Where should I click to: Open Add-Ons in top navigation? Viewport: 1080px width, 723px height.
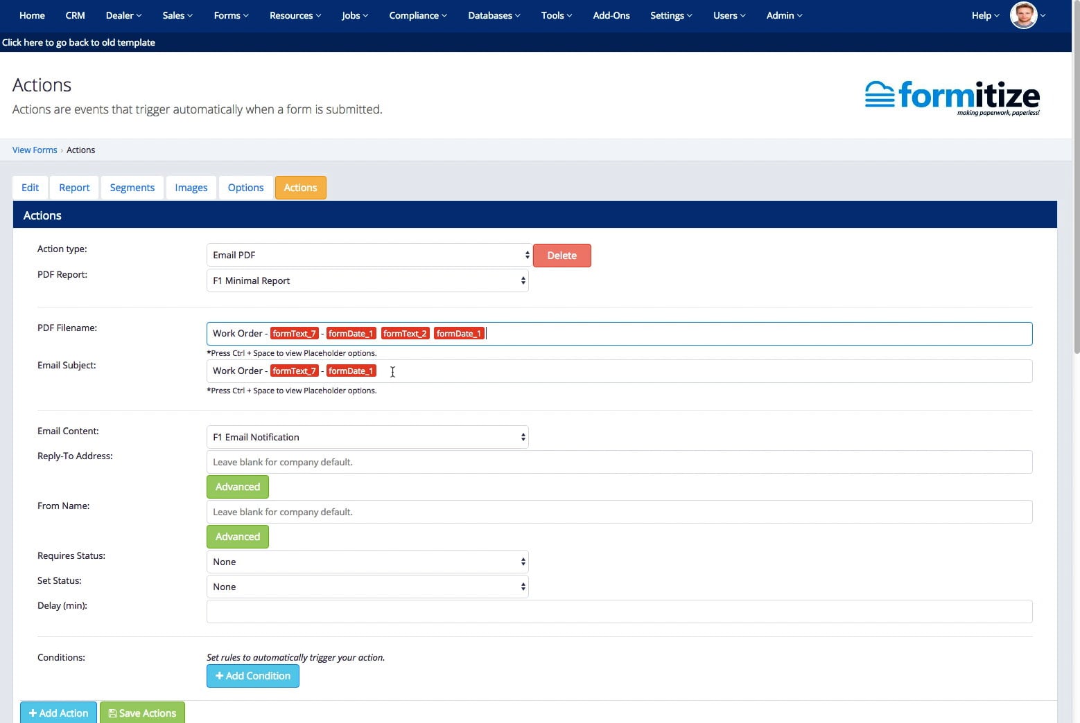click(611, 15)
